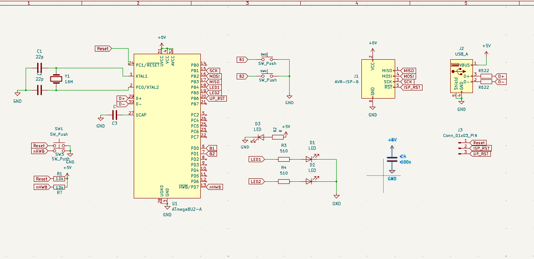Click the UP_RST label on PB6
The width and height of the screenshot is (534, 259).
click(x=217, y=98)
